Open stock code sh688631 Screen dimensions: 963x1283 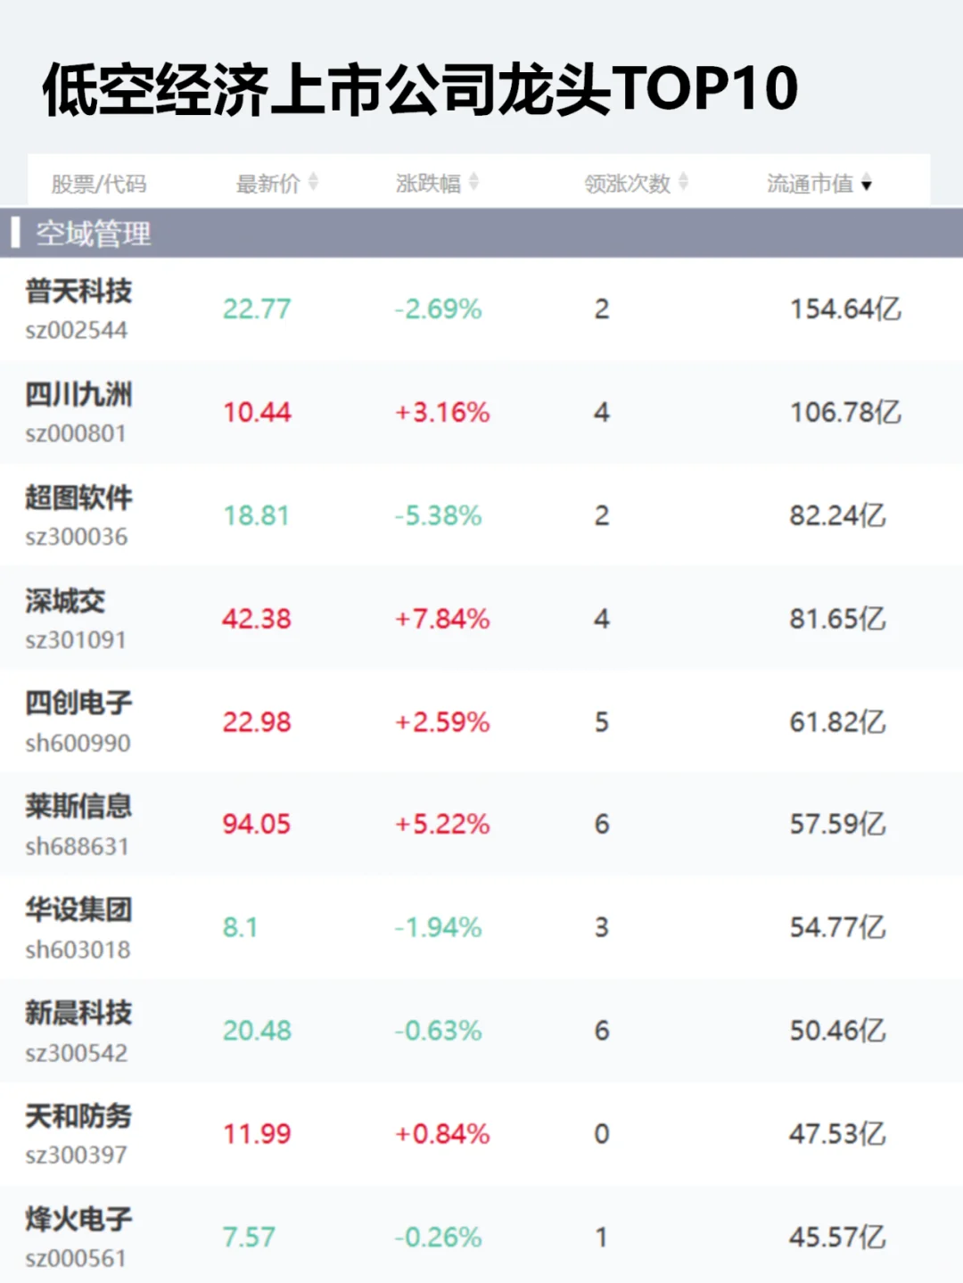[77, 847]
